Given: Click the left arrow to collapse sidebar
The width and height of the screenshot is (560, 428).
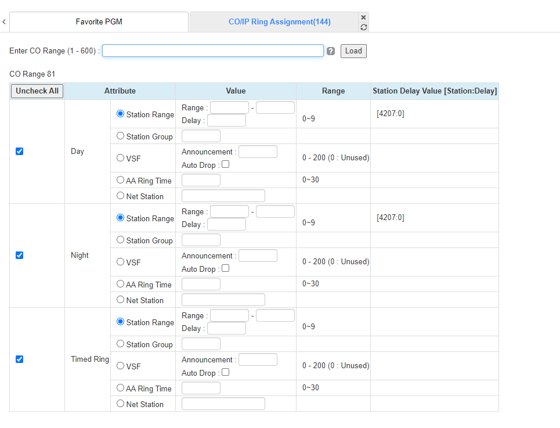Looking at the screenshot, I should tap(4, 22).
